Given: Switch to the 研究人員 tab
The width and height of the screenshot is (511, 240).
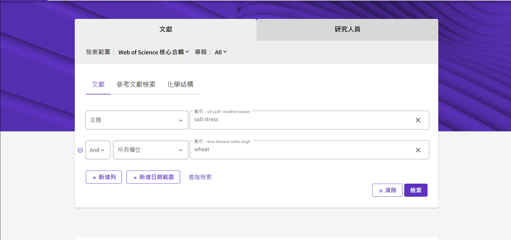Looking at the screenshot, I should pos(347,29).
